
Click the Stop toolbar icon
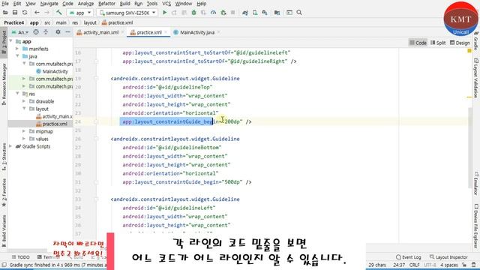(x=233, y=13)
